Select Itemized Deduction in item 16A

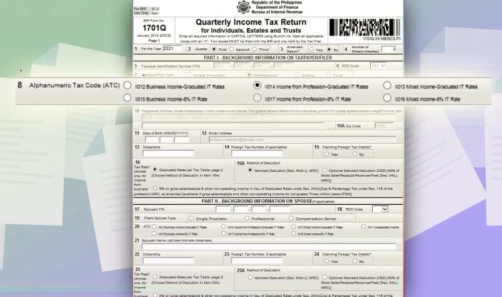click(250, 171)
